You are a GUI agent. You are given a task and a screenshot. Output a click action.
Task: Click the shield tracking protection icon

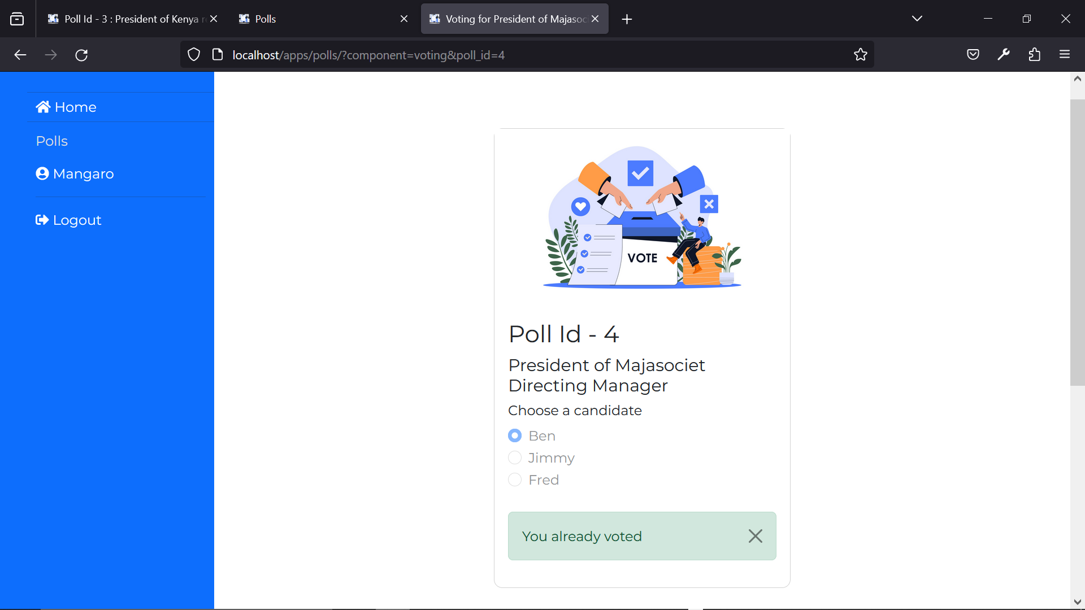click(x=194, y=54)
